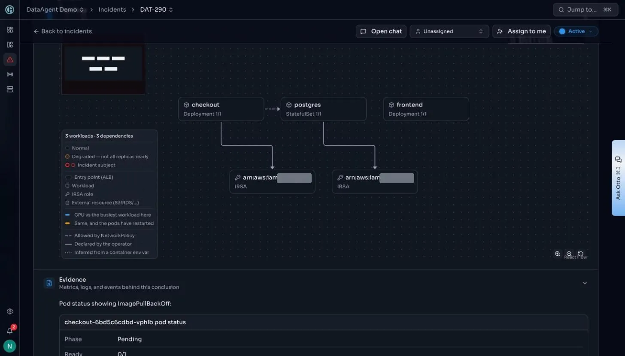Click the Evidence section document icon
This screenshot has width=625, height=356.
pyautogui.click(x=49, y=283)
